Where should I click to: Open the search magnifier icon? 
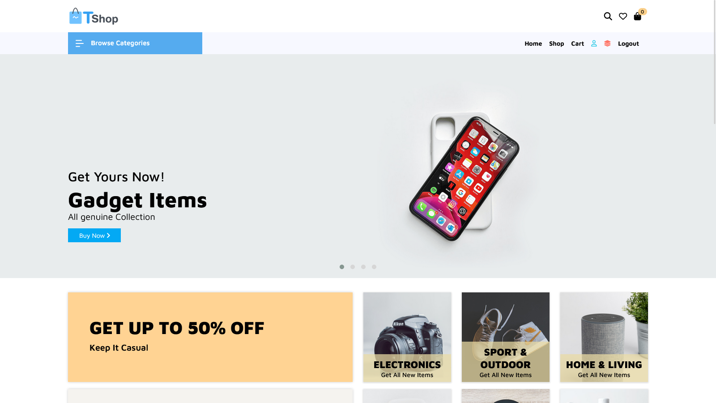[x=608, y=17]
